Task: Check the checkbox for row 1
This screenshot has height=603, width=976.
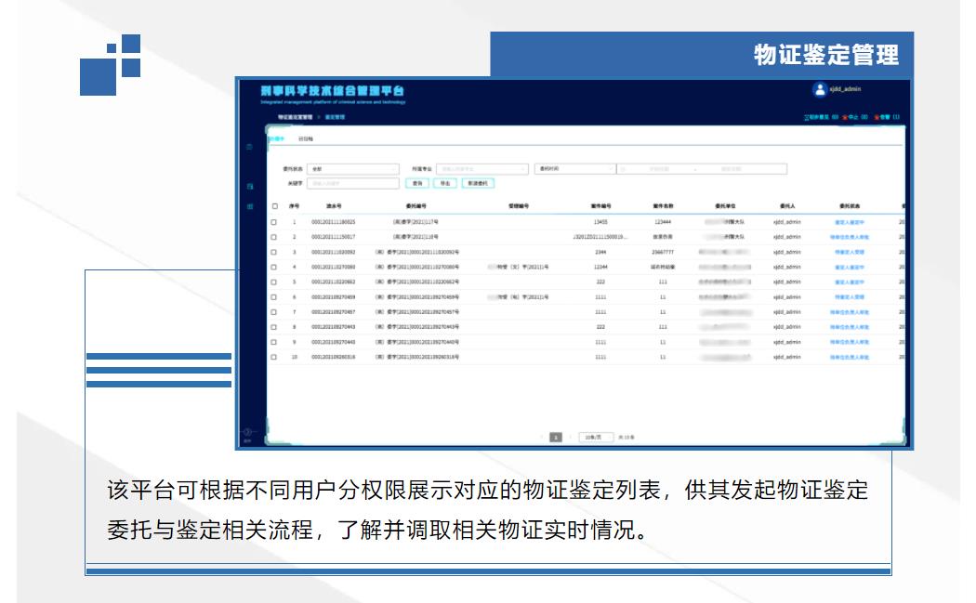Action: pyautogui.click(x=272, y=223)
